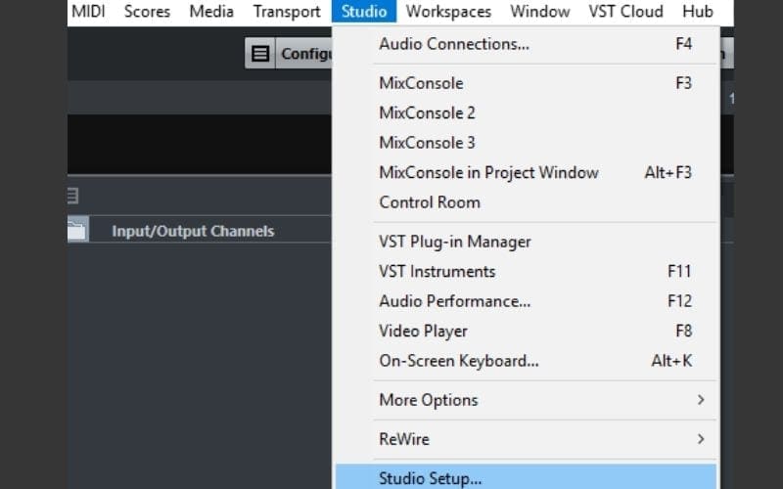Select the MixConsole 3 entry
783x489 pixels.
527,143
